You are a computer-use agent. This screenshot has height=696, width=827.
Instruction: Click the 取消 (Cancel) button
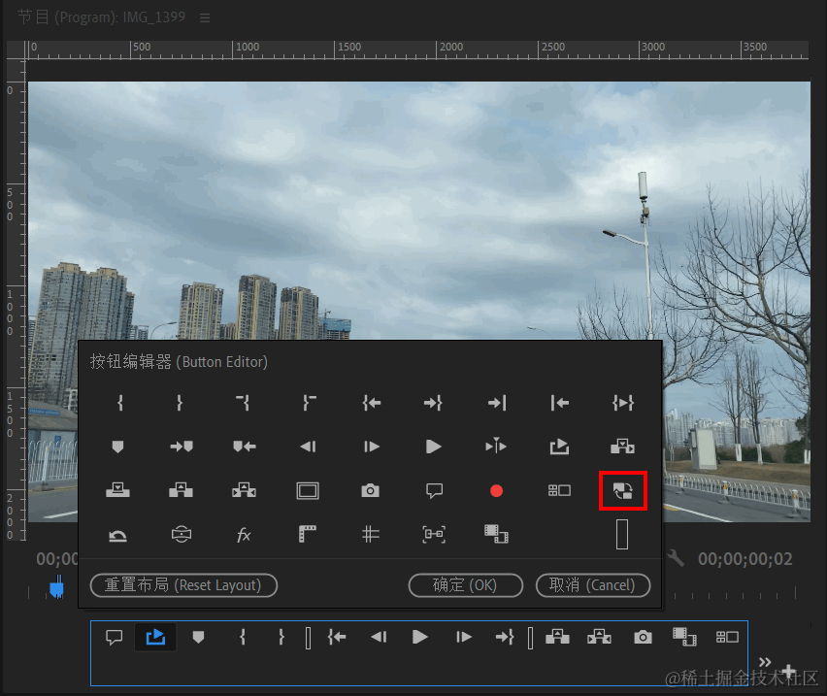(x=593, y=585)
